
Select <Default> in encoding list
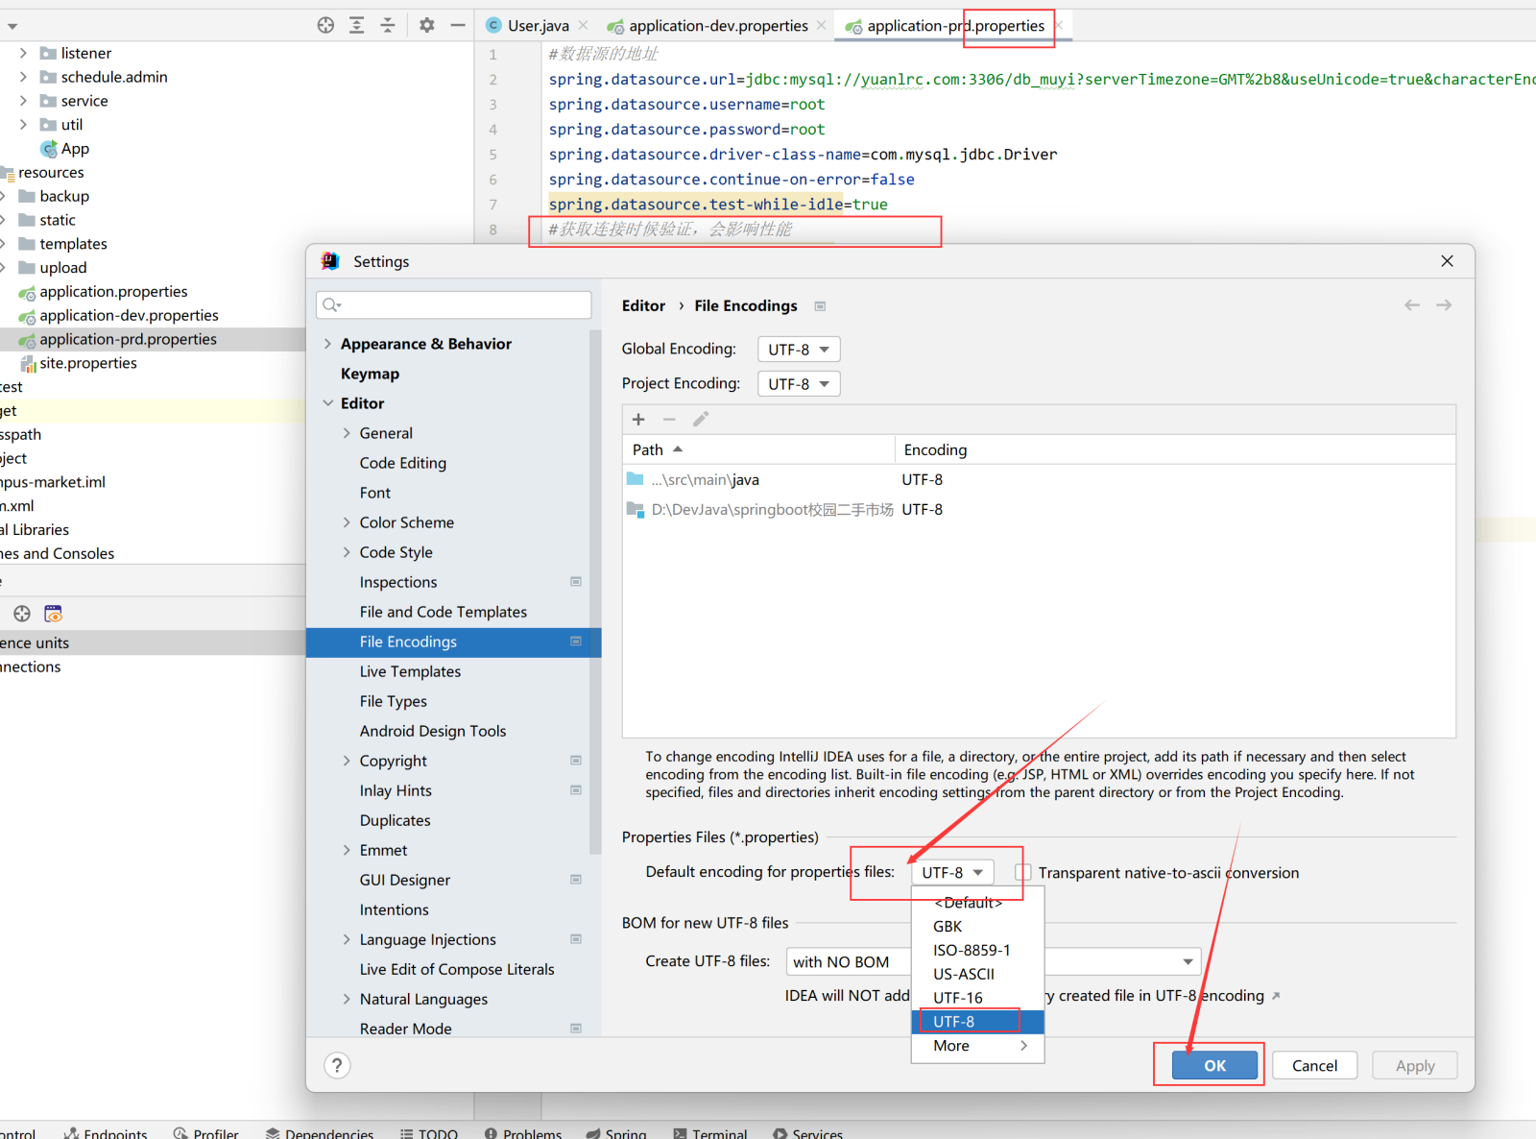(977, 903)
